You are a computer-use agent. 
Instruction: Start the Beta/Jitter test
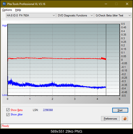[120, 110]
